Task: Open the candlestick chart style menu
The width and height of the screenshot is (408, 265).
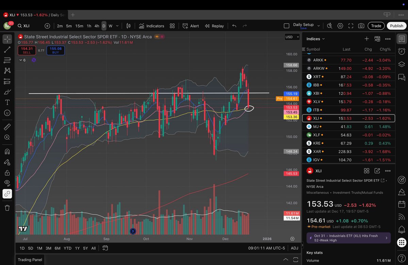Action: [x=128, y=26]
